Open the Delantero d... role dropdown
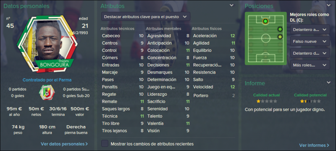Image resolution: width=336 pixels, height=151 pixels. tap(310, 53)
